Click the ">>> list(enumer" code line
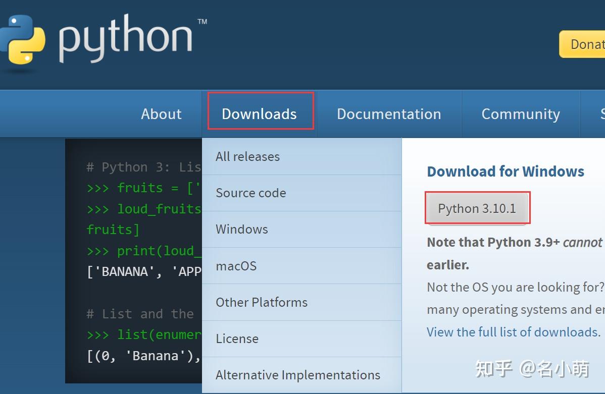The width and height of the screenshot is (605, 394). [x=144, y=334]
